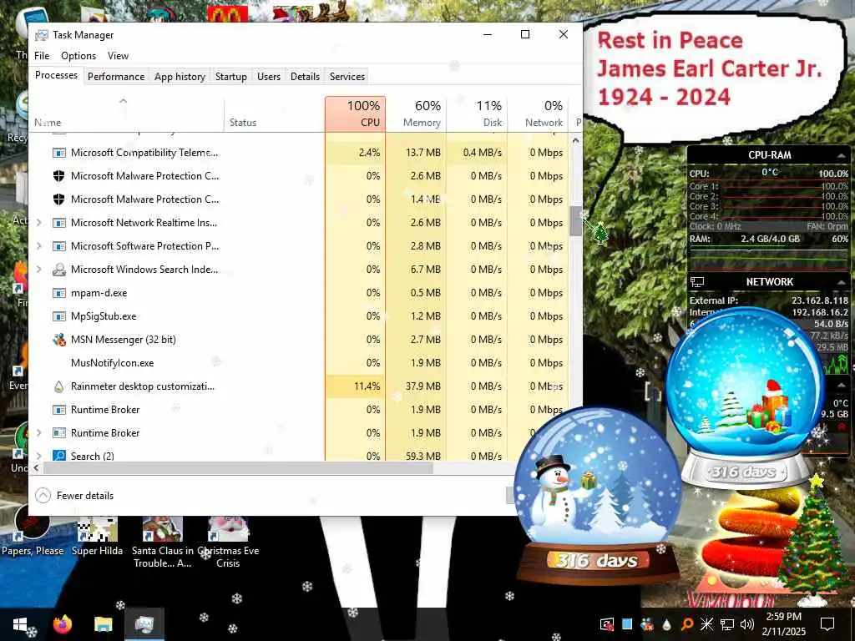Open Papers, Please desktop shortcut

[x=33, y=532]
